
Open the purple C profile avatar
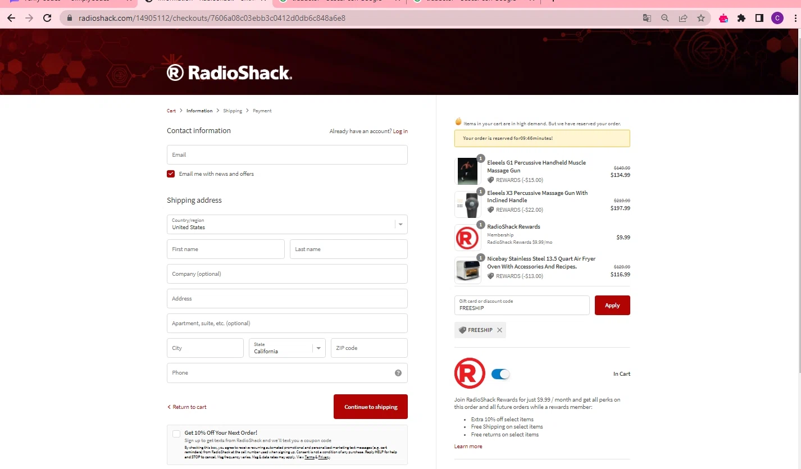click(x=777, y=18)
